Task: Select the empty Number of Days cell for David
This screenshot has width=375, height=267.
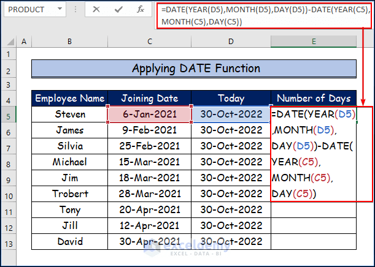Action: click(x=314, y=241)
